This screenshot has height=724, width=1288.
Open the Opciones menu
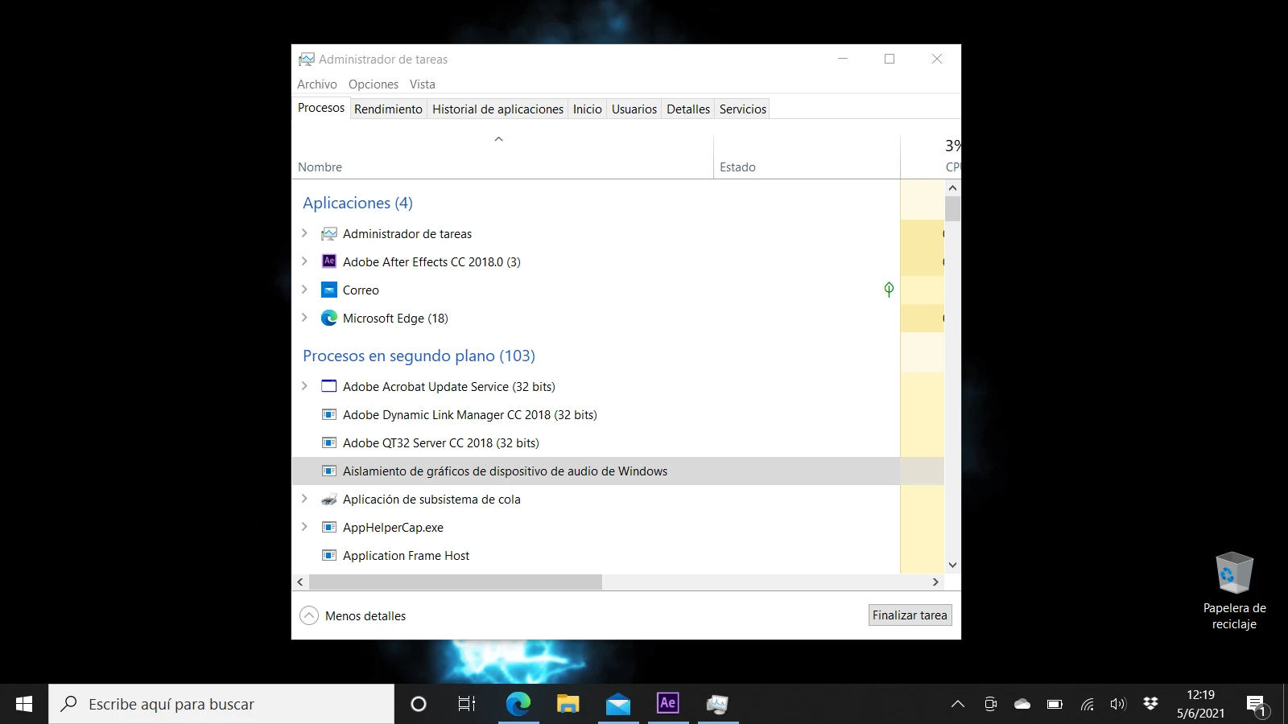(374, 84)
